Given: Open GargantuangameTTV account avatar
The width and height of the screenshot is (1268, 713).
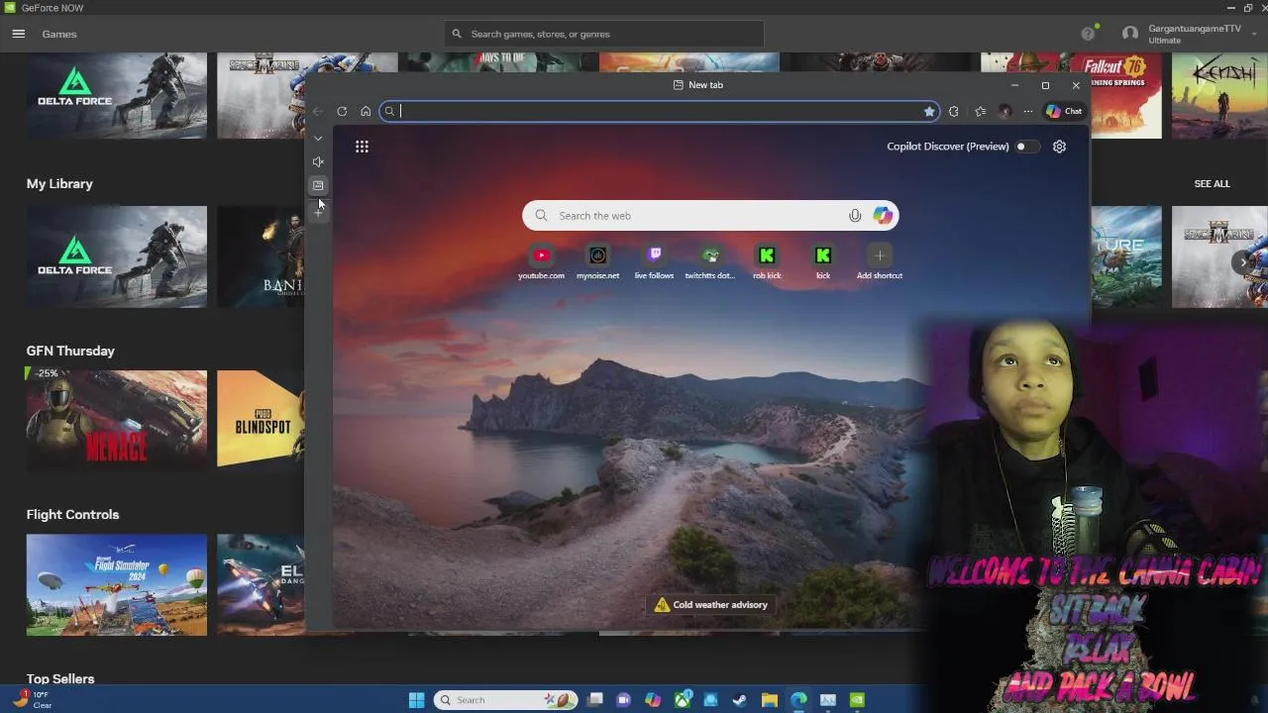Looking at the screenshot, I should (1130, 34).
